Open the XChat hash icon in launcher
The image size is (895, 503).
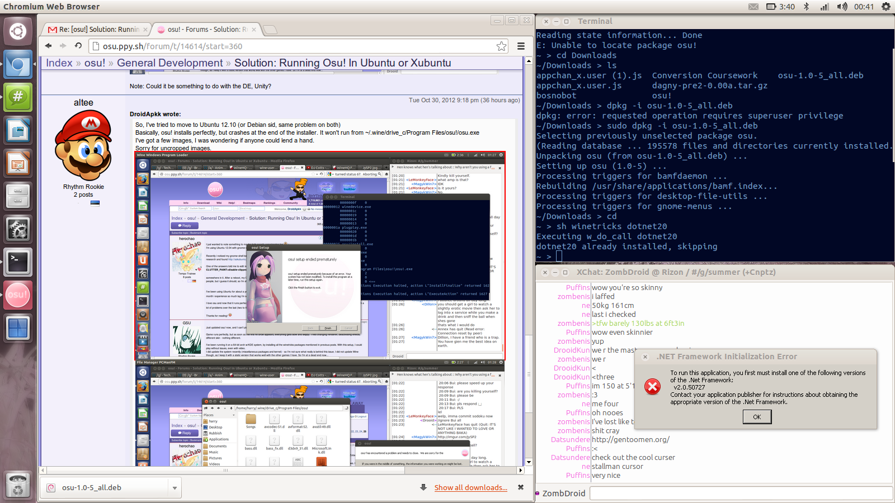coord(18,97)
